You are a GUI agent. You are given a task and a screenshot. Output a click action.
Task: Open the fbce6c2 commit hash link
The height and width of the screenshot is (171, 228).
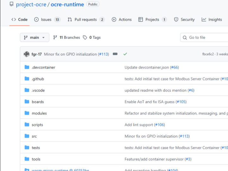click(x=208, y=54)
